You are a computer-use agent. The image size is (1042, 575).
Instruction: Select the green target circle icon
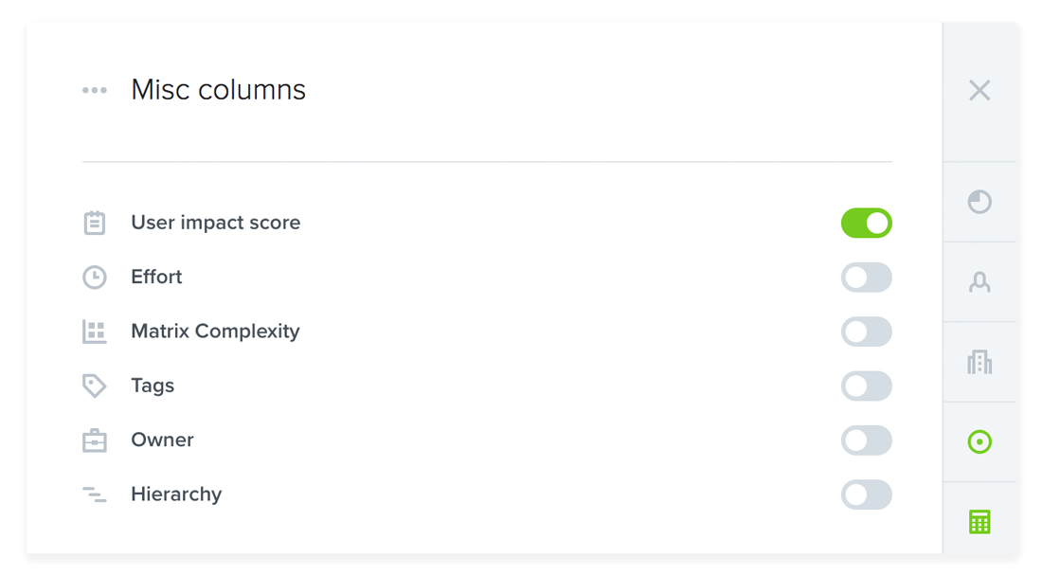coord(979,442)
